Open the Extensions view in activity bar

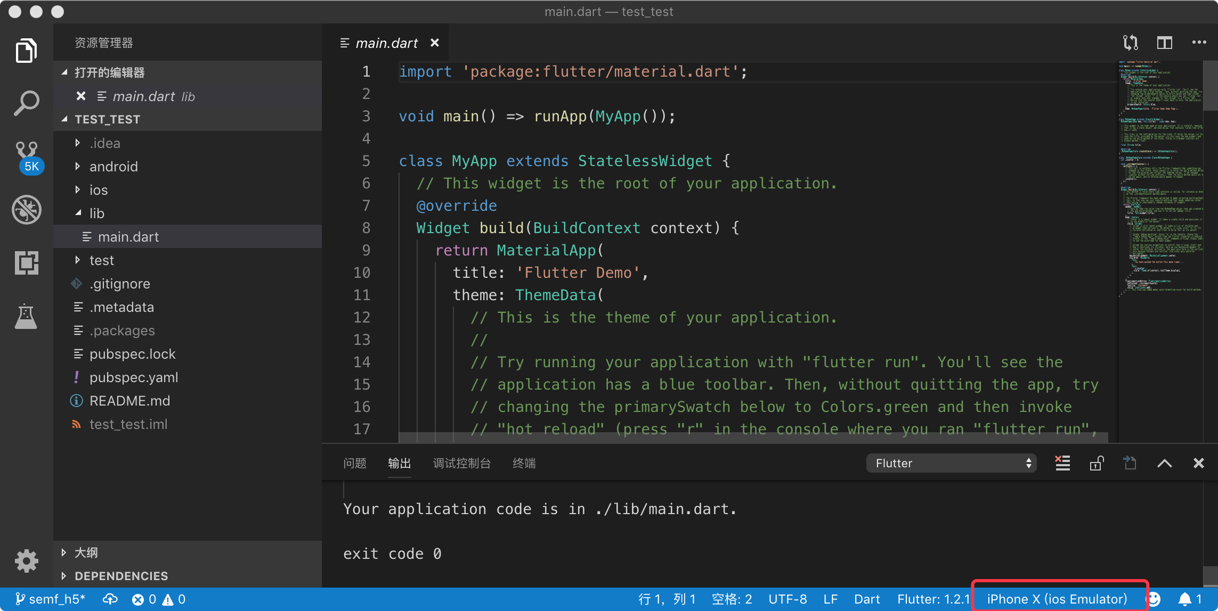[x=26, y=263]
